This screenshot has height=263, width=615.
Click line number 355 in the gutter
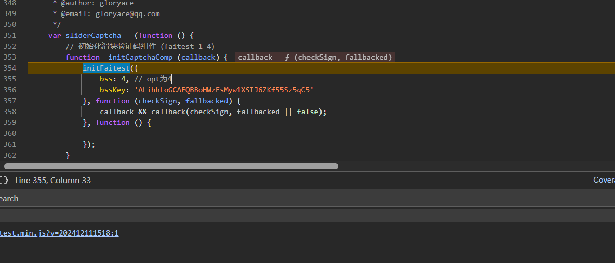[x=10, y=79]
